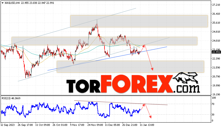Click the RSI(13) 48.3669 indicator label
Screen dimensions: 222x128
[11, 98]
